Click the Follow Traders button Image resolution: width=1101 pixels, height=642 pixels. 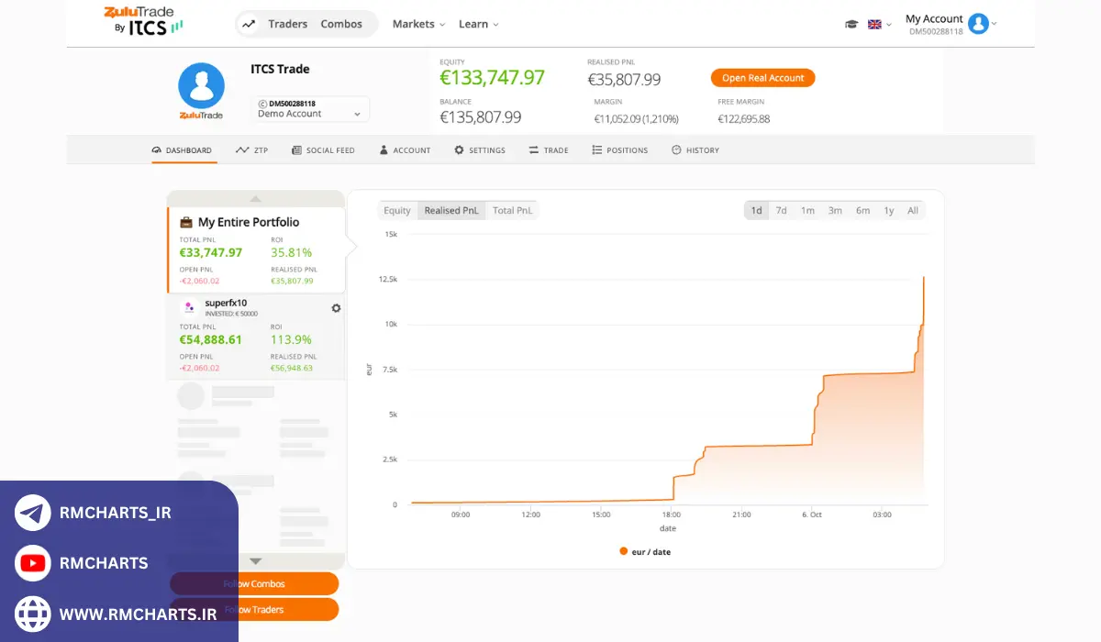(255, 608)
